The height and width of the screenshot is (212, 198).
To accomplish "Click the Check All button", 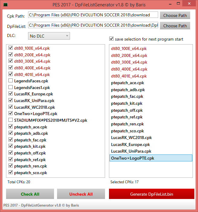I will [x=30, y=194].
